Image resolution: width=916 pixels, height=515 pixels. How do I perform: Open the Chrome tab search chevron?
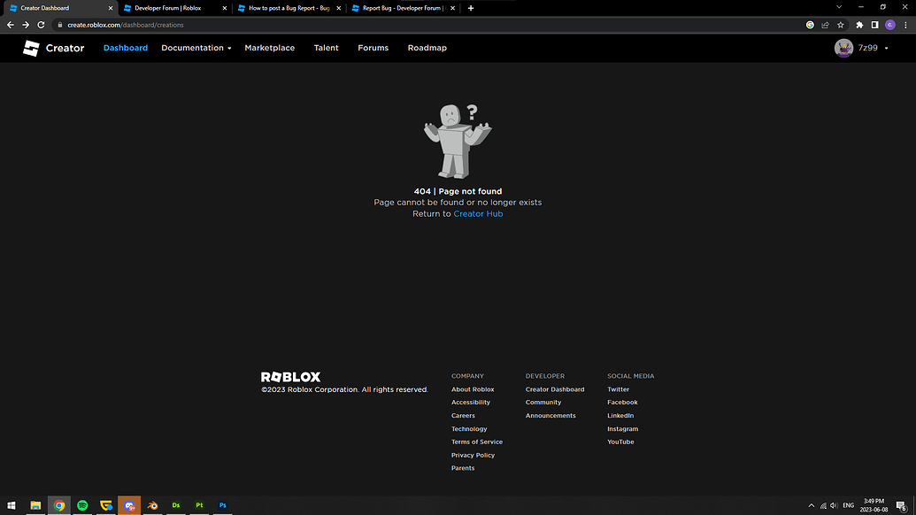pyautogui.click(x=838, y=6)
